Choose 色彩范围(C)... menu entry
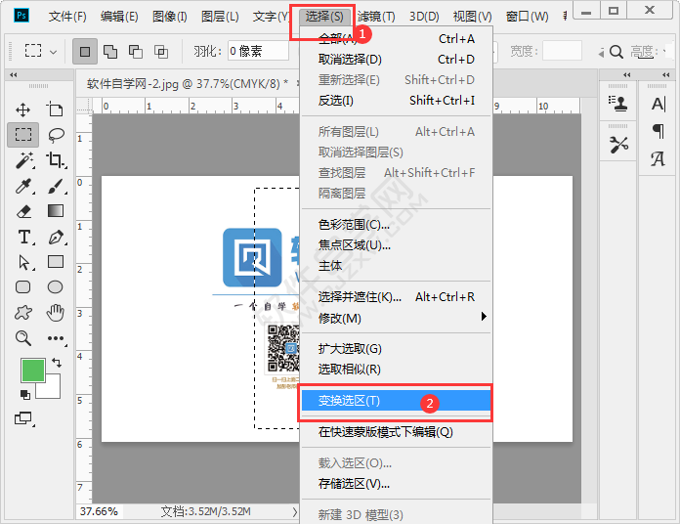Viewport: 680px width, 524px height. [x=396, y=225]
